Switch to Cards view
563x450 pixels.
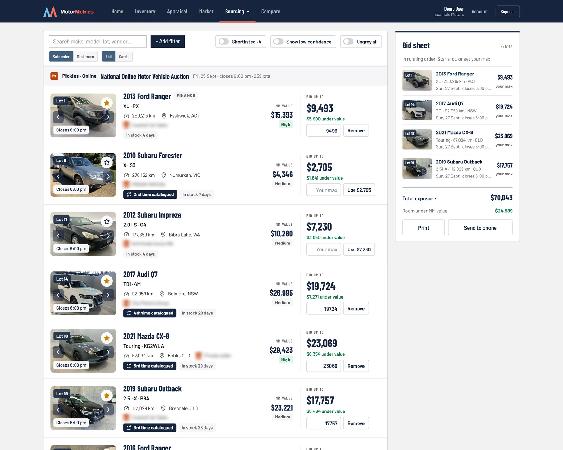124,57
